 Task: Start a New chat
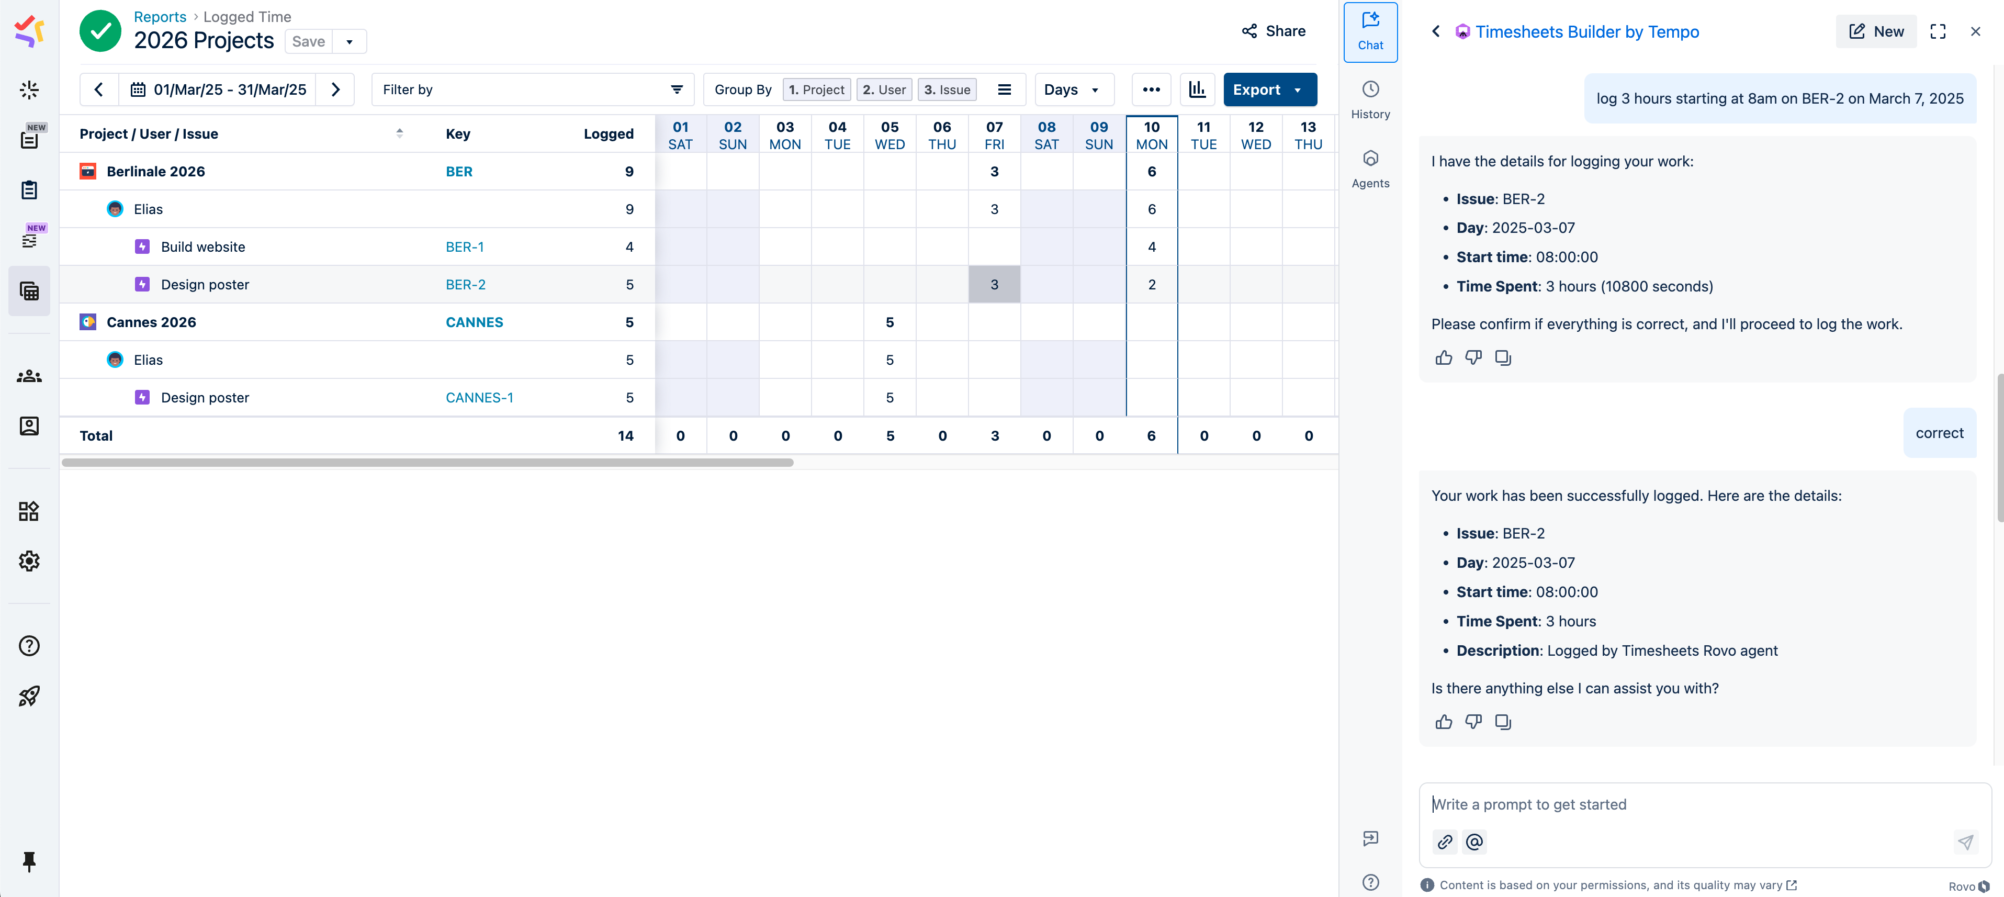click(x=1876, y=32)
